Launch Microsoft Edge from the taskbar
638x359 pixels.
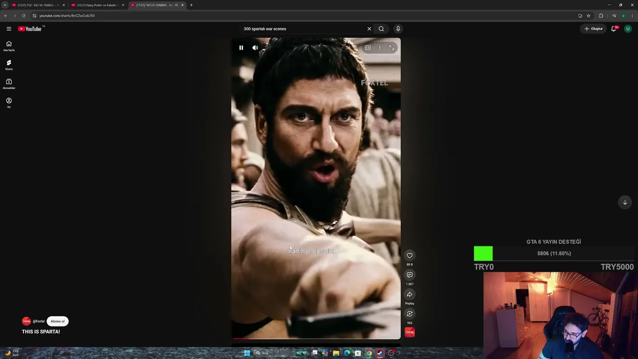(347, 353)
